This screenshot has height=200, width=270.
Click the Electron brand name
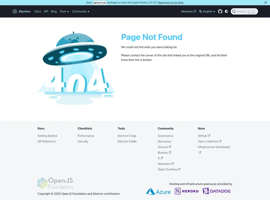coord(25,11)
